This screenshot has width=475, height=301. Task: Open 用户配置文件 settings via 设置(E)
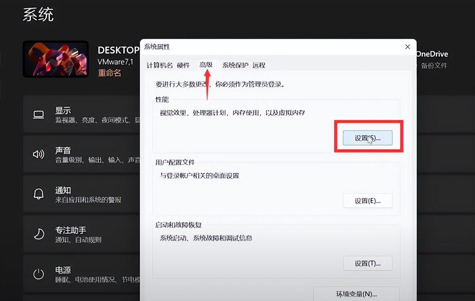(368, 201)
